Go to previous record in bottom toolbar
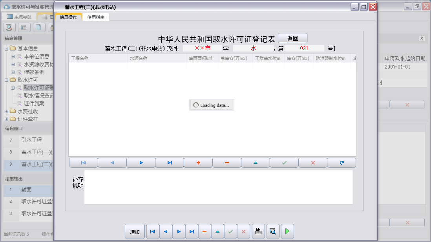Image resolution: width=431 pixels, height=242 pixels. coord(166,231)
